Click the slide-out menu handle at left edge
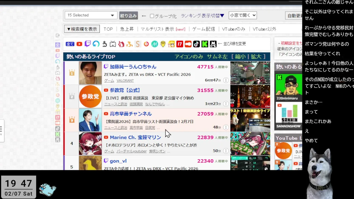The width and height of the screenshot is (354, 199). (x=1, y=131)
